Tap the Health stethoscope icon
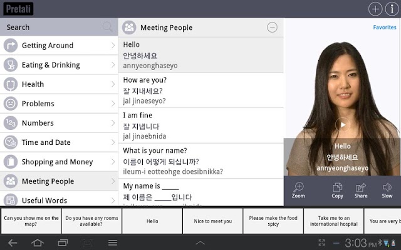This screenshot has width=401, height=250. tap(11, 84)
